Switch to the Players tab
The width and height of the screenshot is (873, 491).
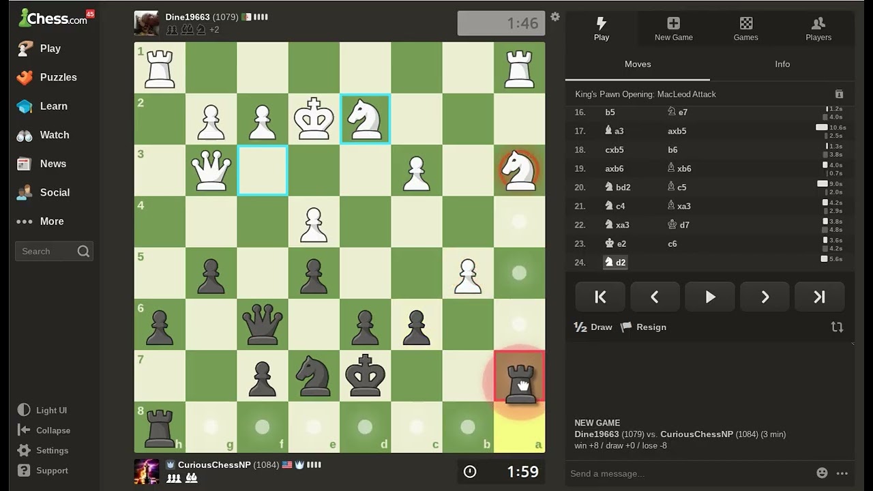pos(818,29)
